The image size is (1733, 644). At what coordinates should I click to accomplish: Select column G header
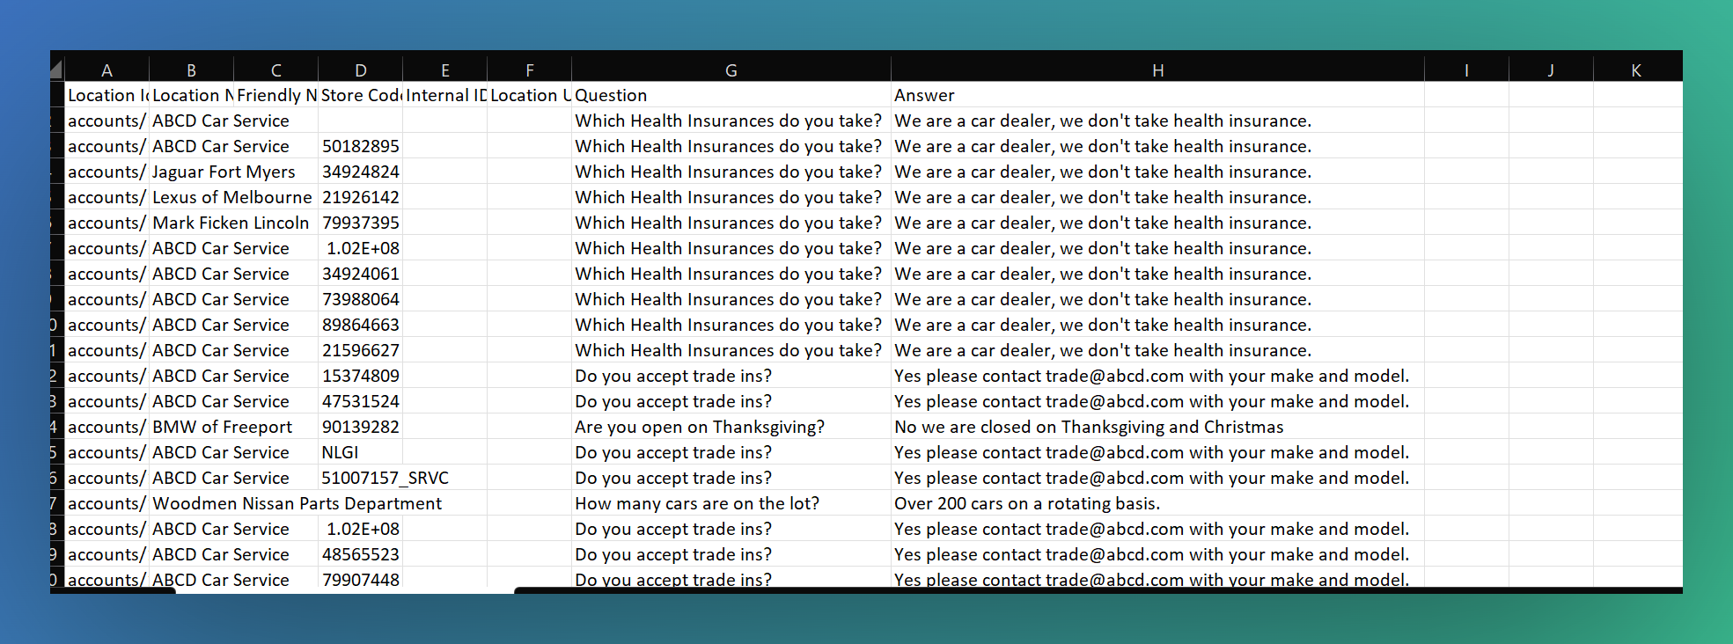pos(731,70)
